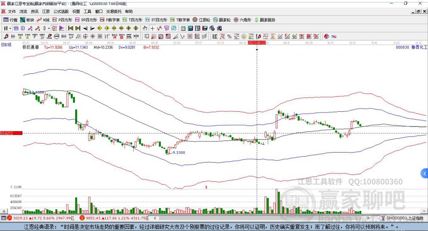Click the 3029.13 index value in status bar

pos(20,218)
